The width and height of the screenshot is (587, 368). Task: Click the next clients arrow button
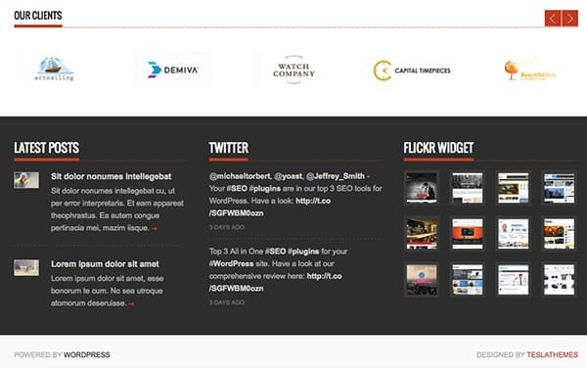569,19
